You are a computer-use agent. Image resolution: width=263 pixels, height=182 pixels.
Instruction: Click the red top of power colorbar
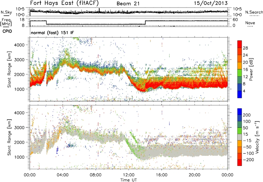(x=240, y=44)
